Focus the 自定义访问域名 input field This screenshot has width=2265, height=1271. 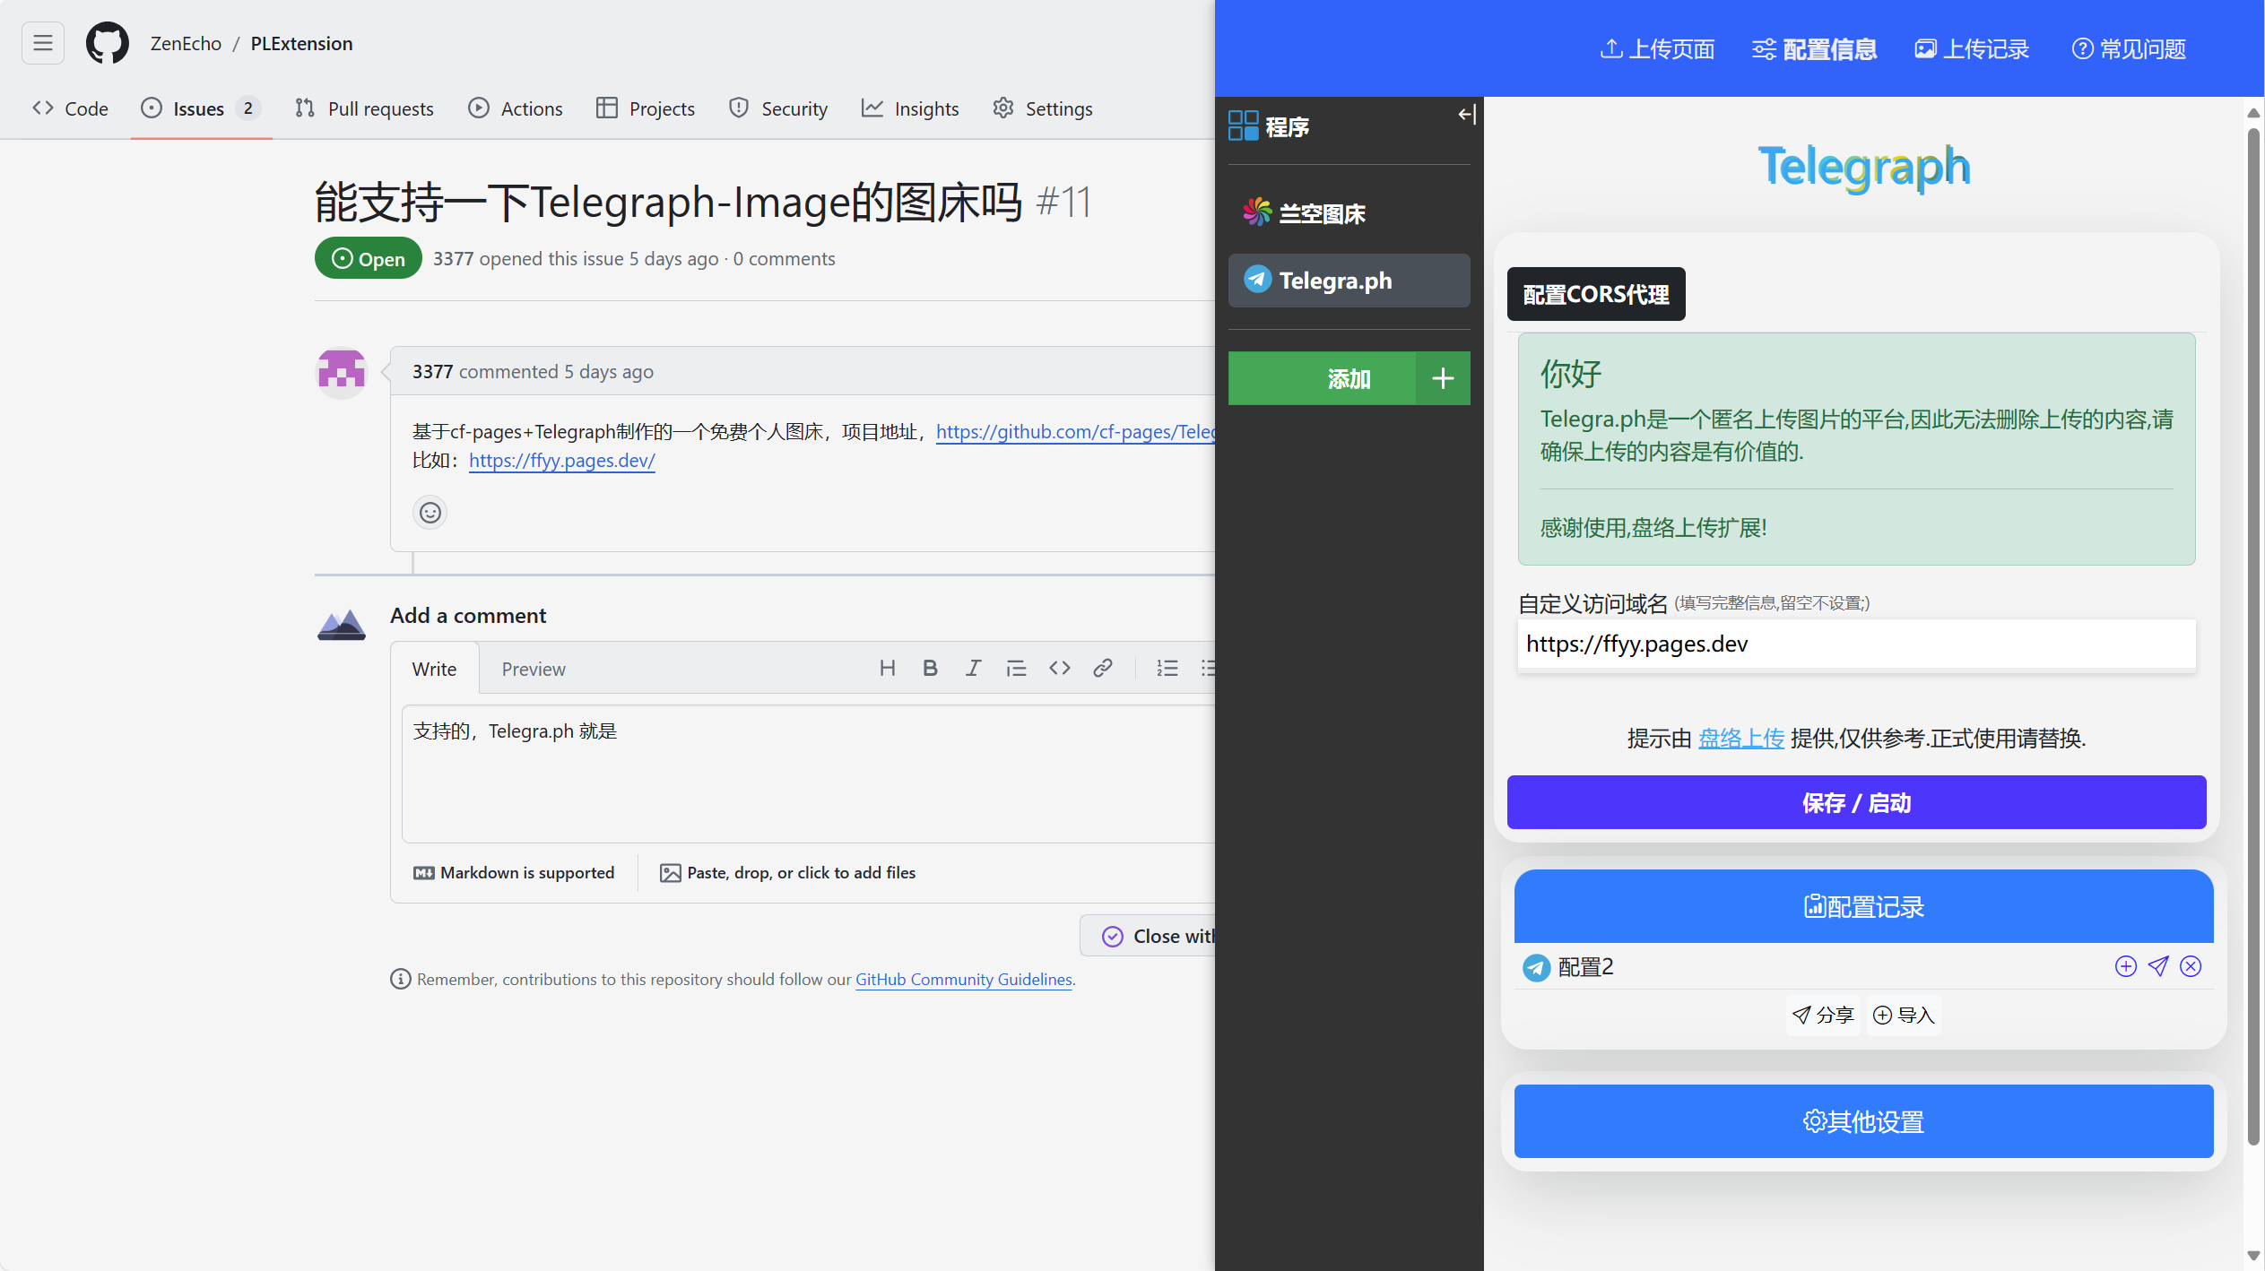(x=1856, y=644)
